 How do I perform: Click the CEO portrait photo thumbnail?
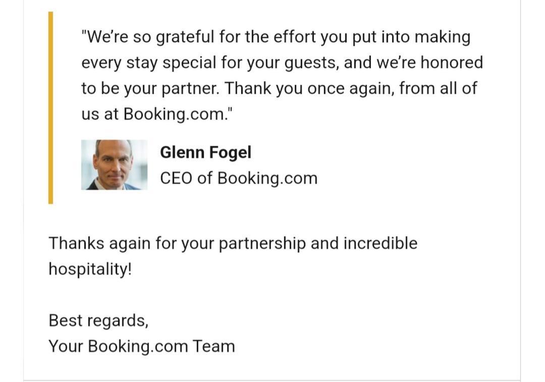(114, 165)
